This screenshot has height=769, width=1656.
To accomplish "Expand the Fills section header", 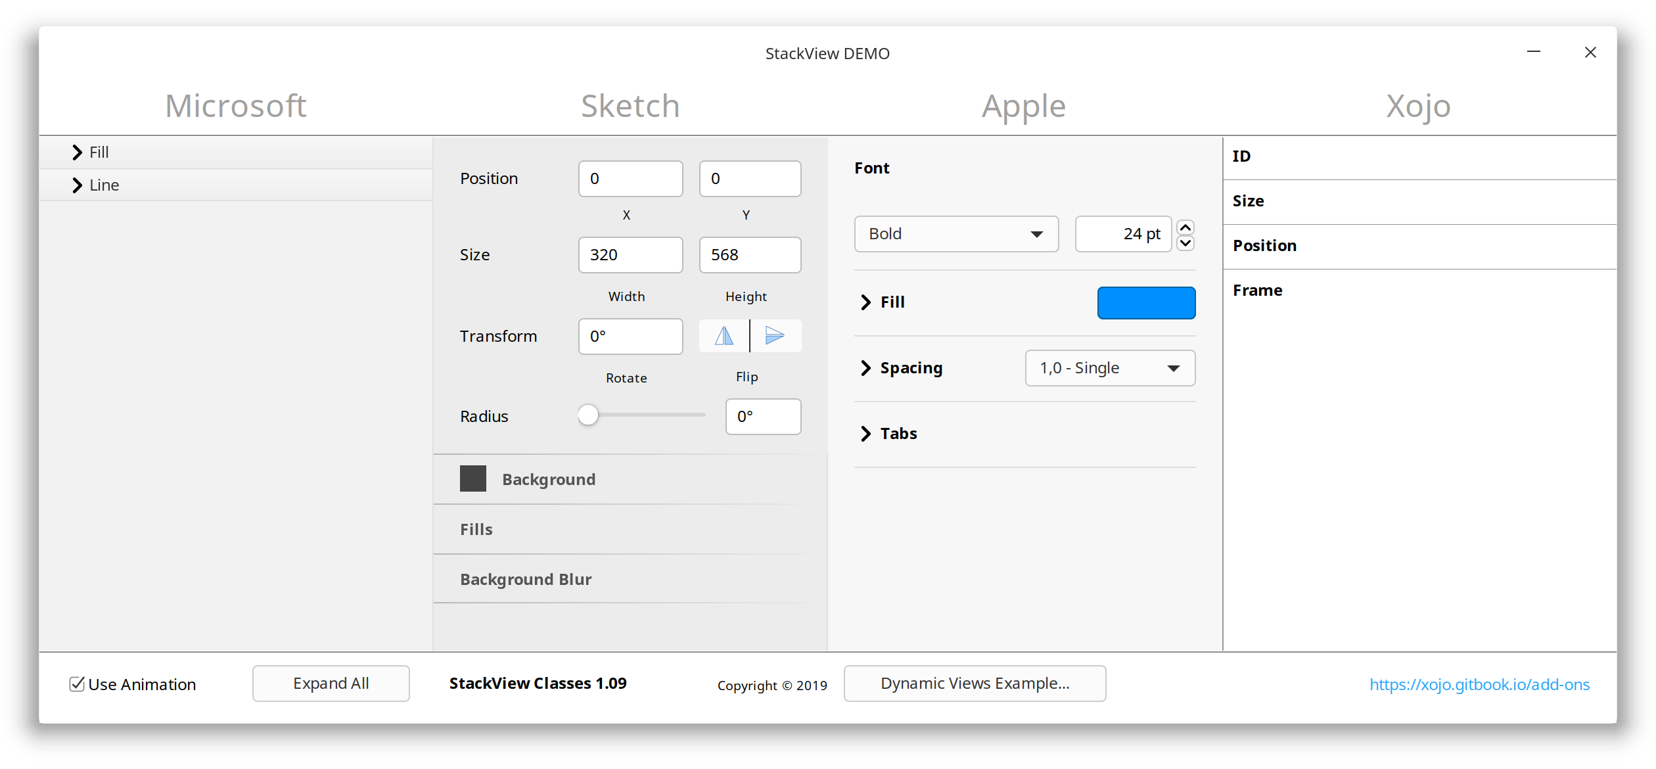I will point(630,529).
